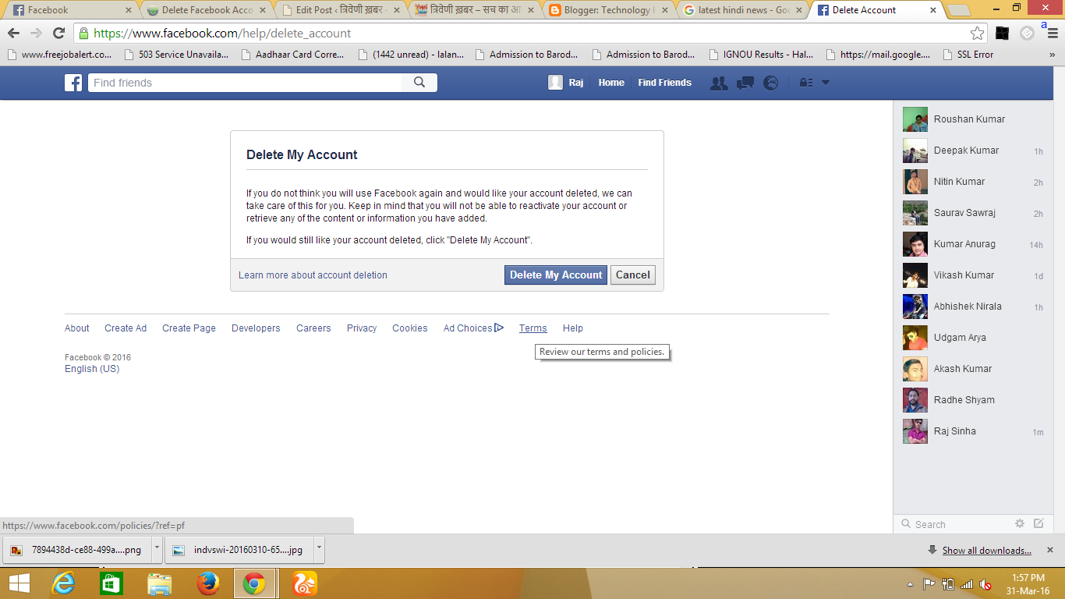Open the Developers footer link
The height and width of the screenshot is (599, 1065).
click(256, 328)
